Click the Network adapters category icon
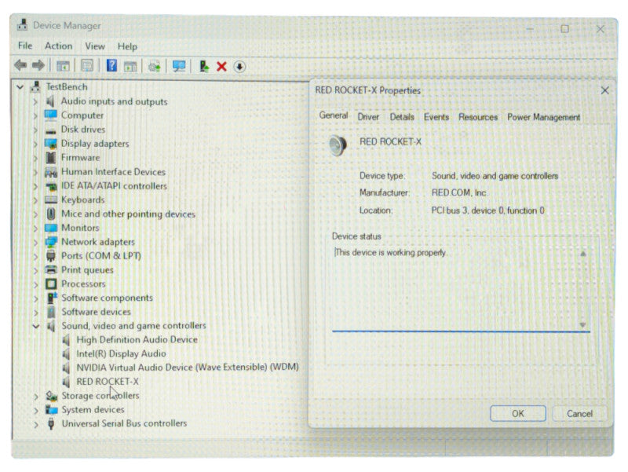 [51, 242]
